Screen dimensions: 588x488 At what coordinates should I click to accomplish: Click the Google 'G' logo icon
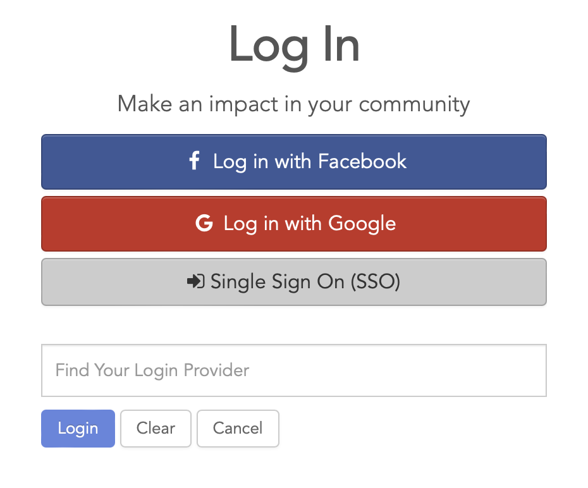[x=204, y=223]
